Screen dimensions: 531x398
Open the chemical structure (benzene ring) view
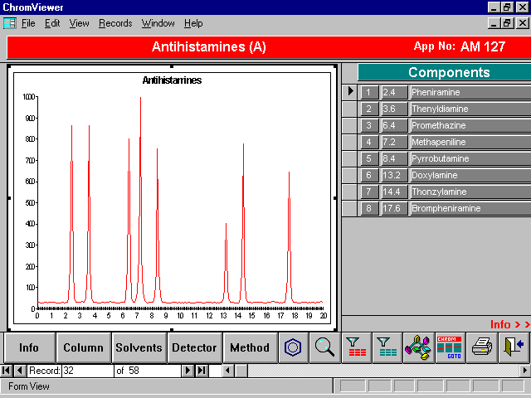[293, 347]
